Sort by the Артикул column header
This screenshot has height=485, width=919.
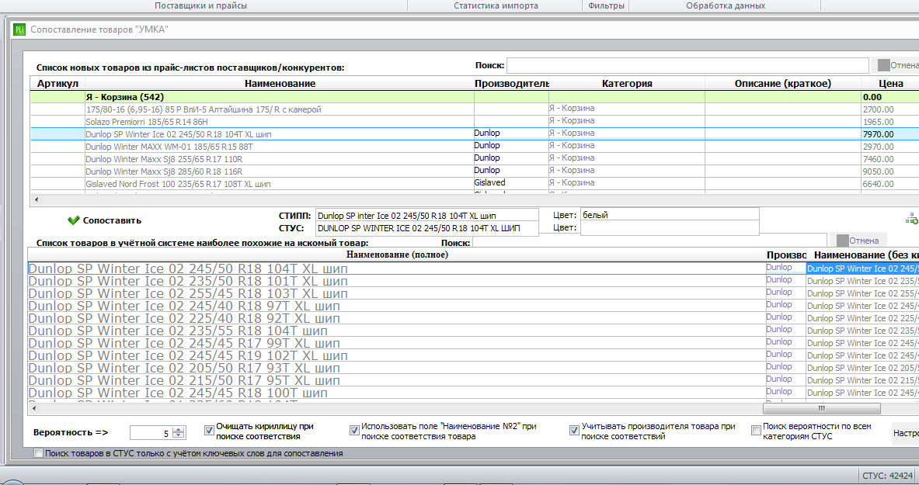(57, 83)
